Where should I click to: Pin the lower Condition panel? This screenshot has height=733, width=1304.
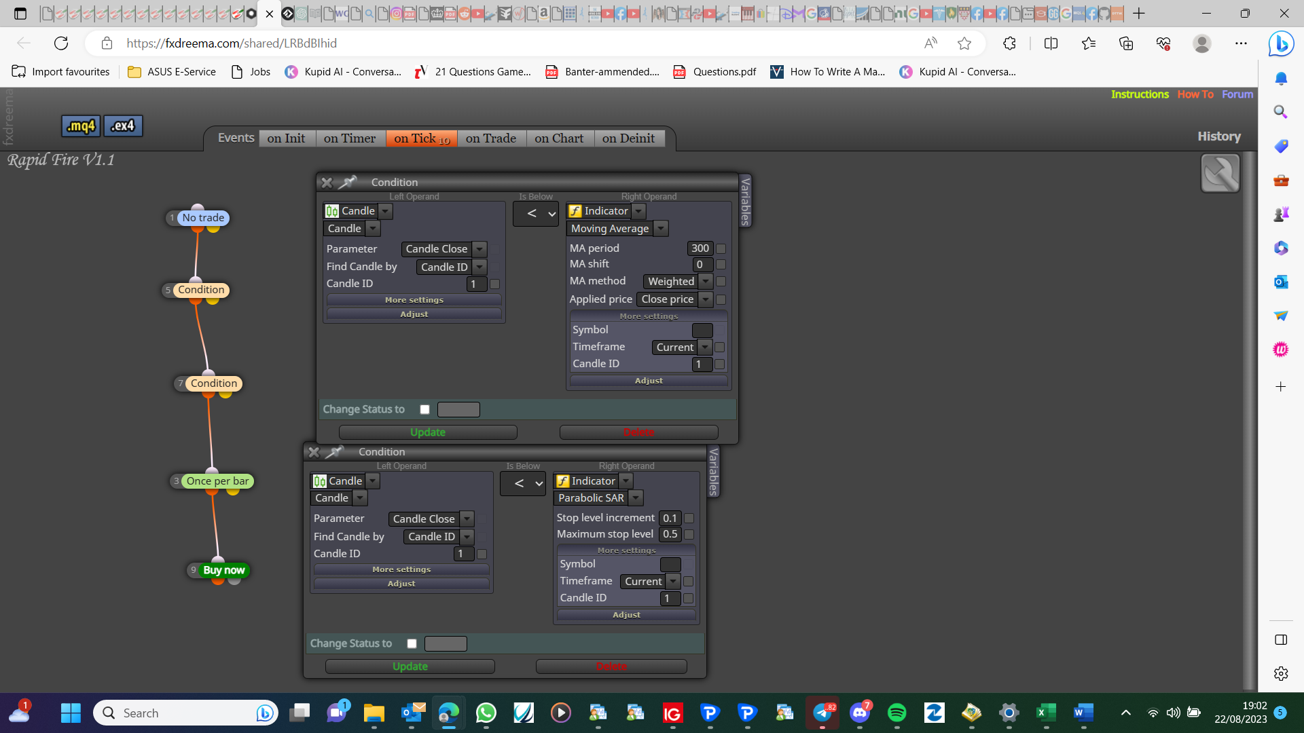(x=335, y=451)
